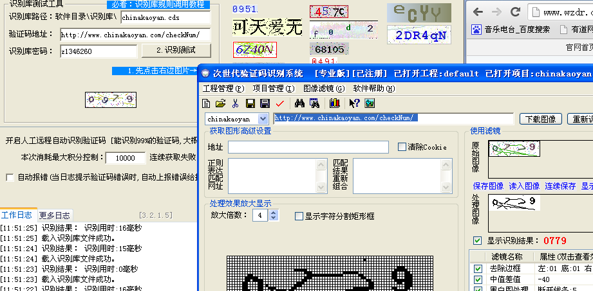Toggle 显示识别结果 checkbox

pos(478,240)
